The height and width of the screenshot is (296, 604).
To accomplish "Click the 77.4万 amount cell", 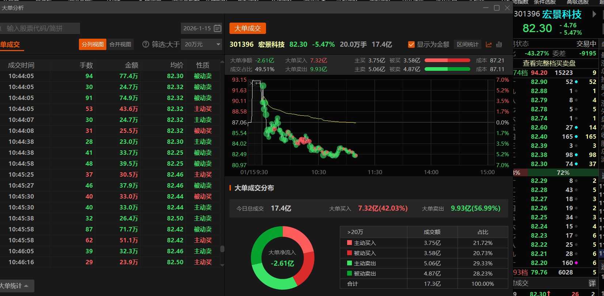I will pos(129,76).
